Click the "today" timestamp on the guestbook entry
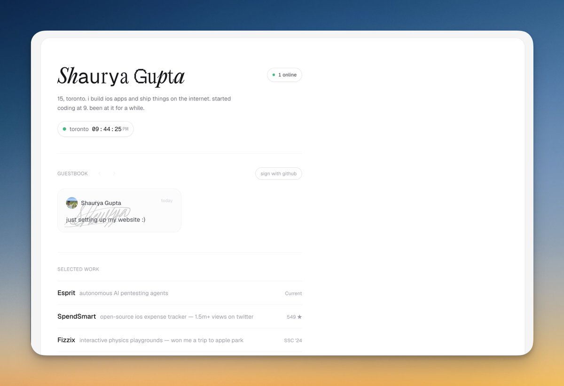Image resolution: width=564 pixels, height=386 pixels. (167, 201)
